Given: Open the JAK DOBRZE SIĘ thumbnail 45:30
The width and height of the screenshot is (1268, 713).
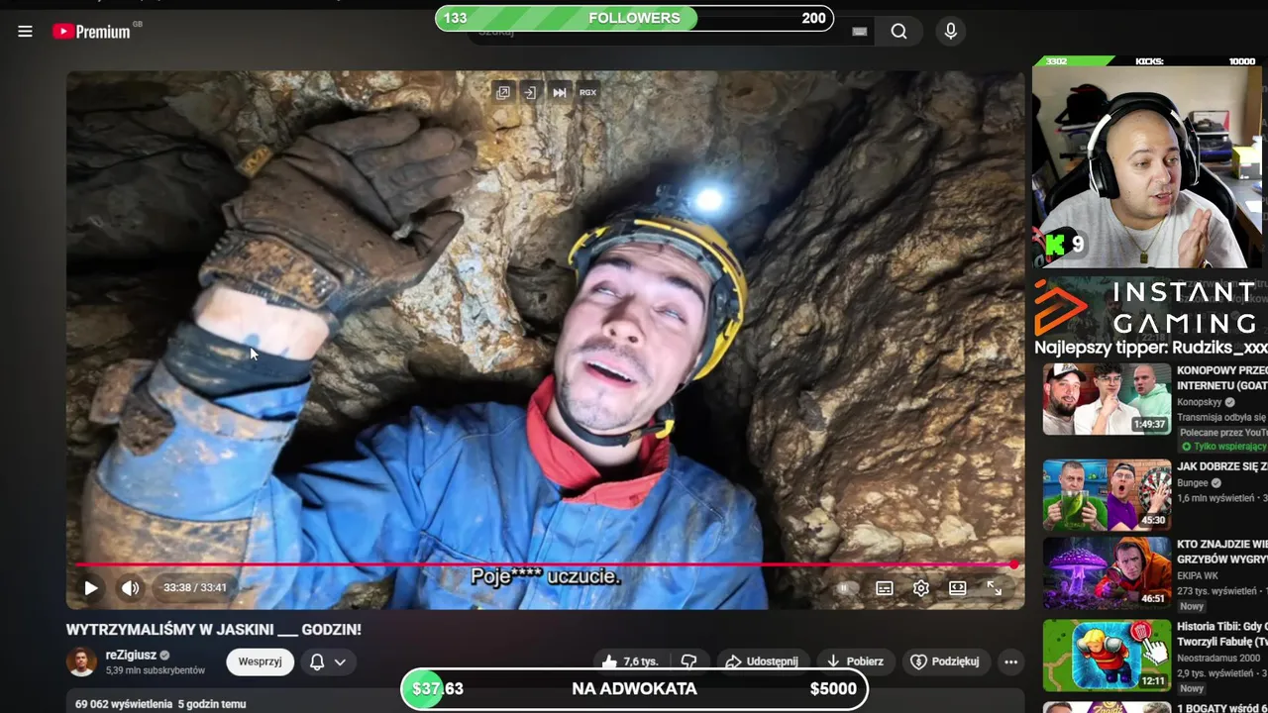Looking at the screenshot, I should [1107, 495].
